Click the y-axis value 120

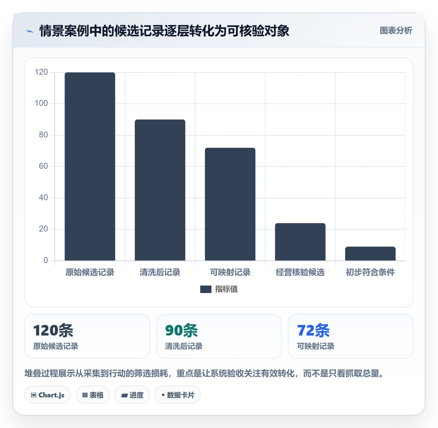41,72
